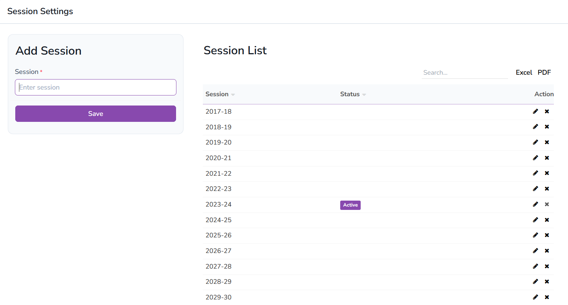The width and height of the screenshot is (568, 305).
Task: Click the Active status badge on 2023-24
Action: (x=350, y=205)
